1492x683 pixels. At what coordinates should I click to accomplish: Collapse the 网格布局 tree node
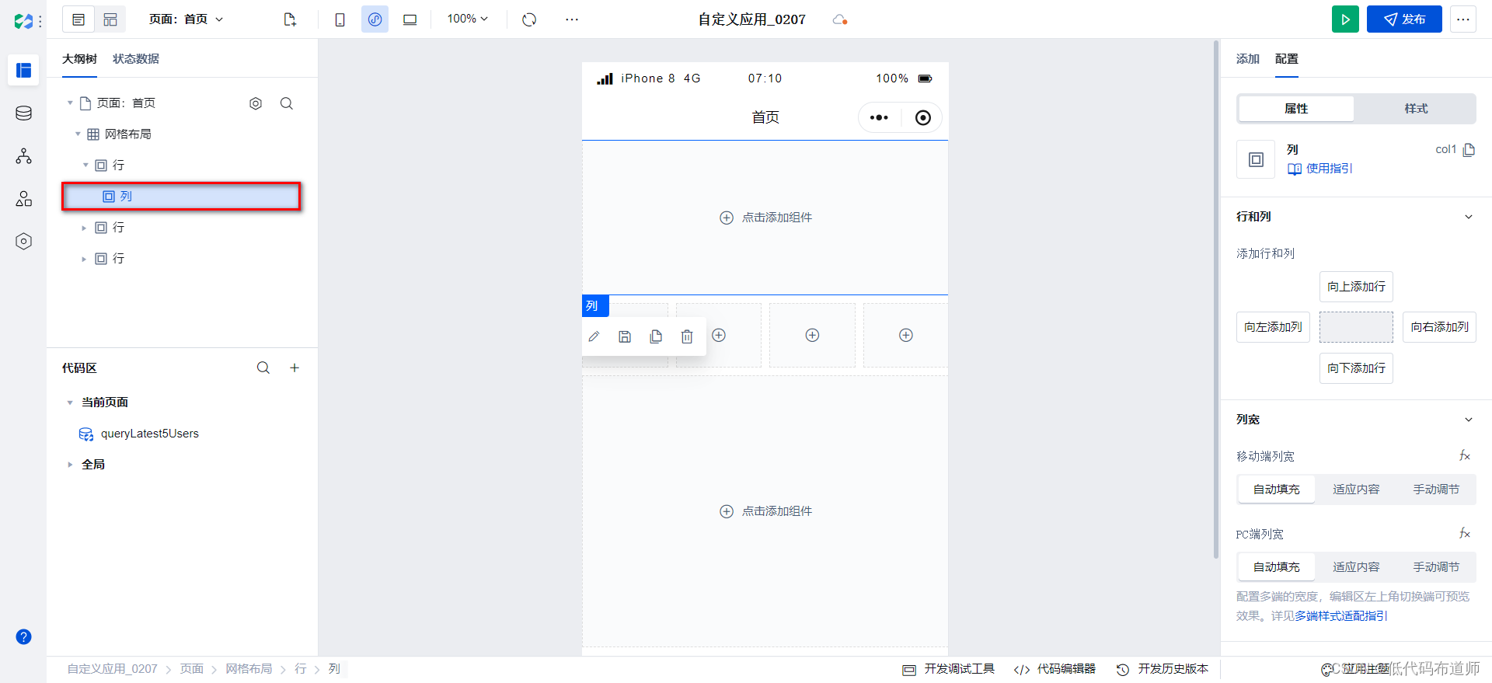pos(78,134)
